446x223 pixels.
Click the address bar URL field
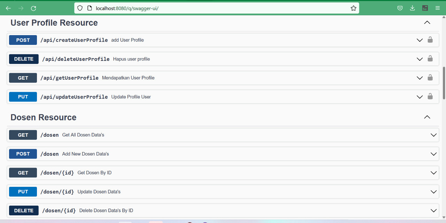(x=209, y=8)
